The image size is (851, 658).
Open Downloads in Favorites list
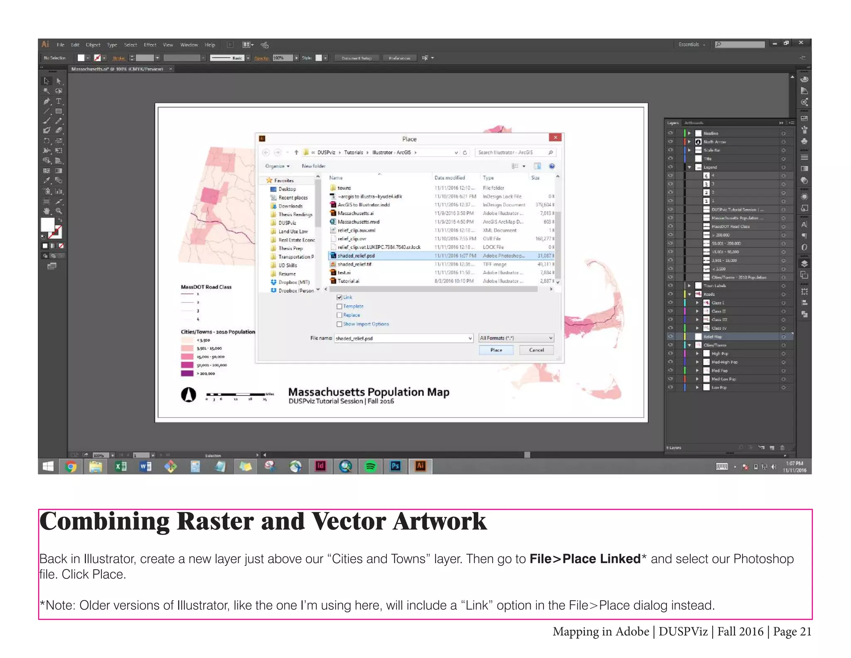click(x=290, y=206)
